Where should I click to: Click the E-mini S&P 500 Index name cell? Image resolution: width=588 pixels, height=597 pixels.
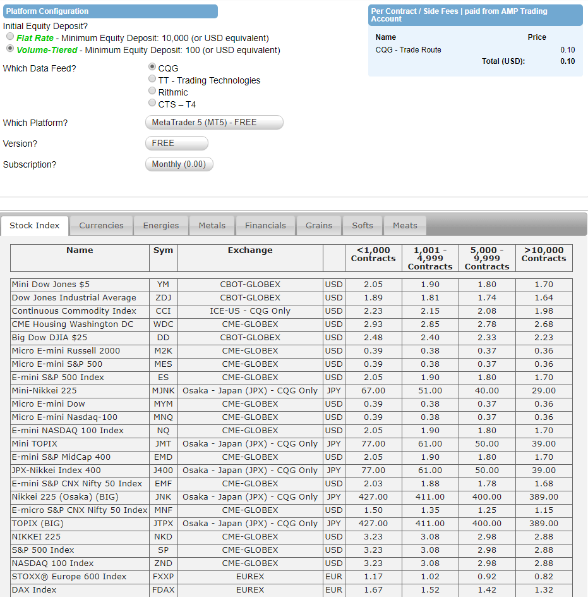click(58, 378)
